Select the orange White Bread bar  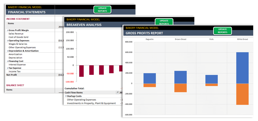tap(243, 94)
